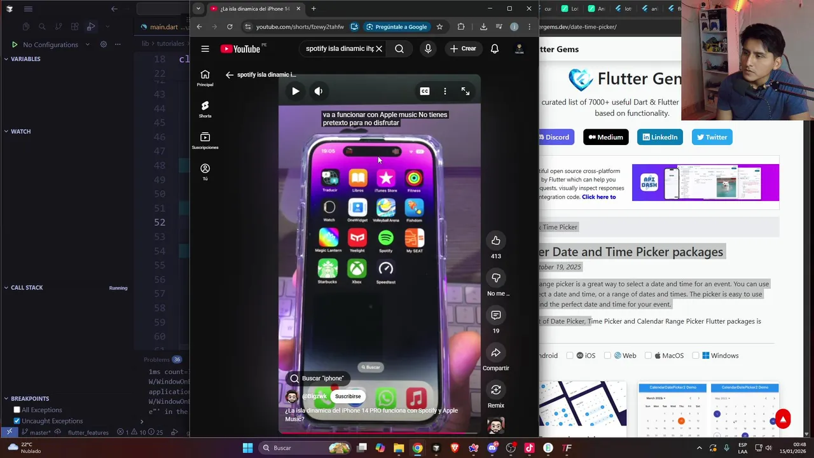Click the Crear button on YouTube
Image resolution: width=814 pixels, height=458 pixels.
click(x=463, y=48)
